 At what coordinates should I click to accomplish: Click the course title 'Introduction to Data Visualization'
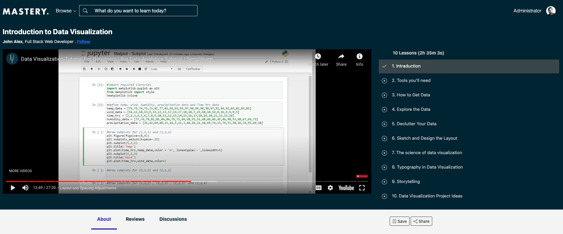pos(58,32)
